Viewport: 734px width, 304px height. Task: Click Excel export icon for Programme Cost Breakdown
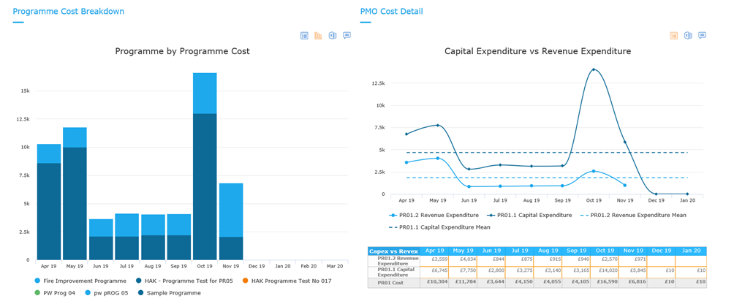tap(333, 36)
